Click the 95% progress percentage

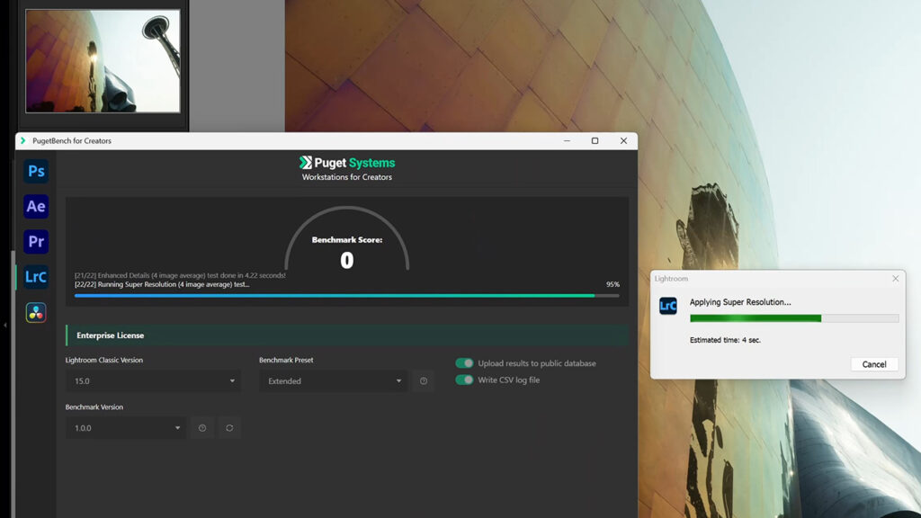[613, 284]
